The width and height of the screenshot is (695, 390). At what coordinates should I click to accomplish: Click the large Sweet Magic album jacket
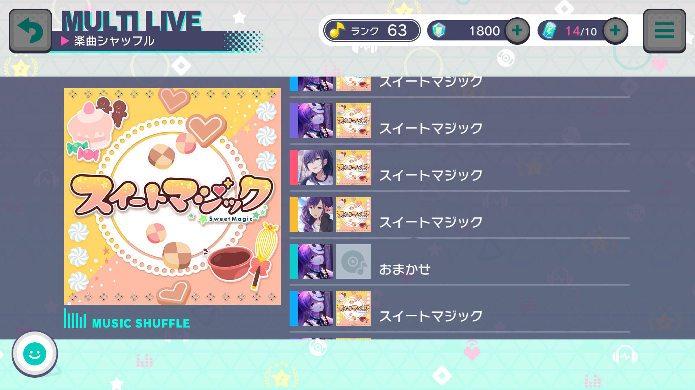click(172, 196)
